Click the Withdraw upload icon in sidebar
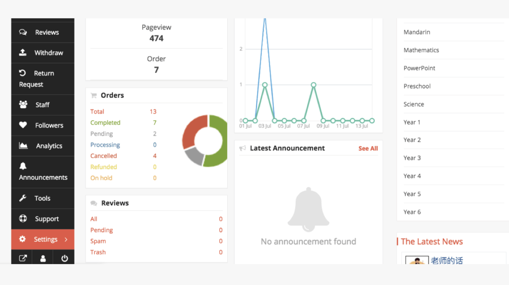This screenshot has height=285, width=509. [23, 53]
